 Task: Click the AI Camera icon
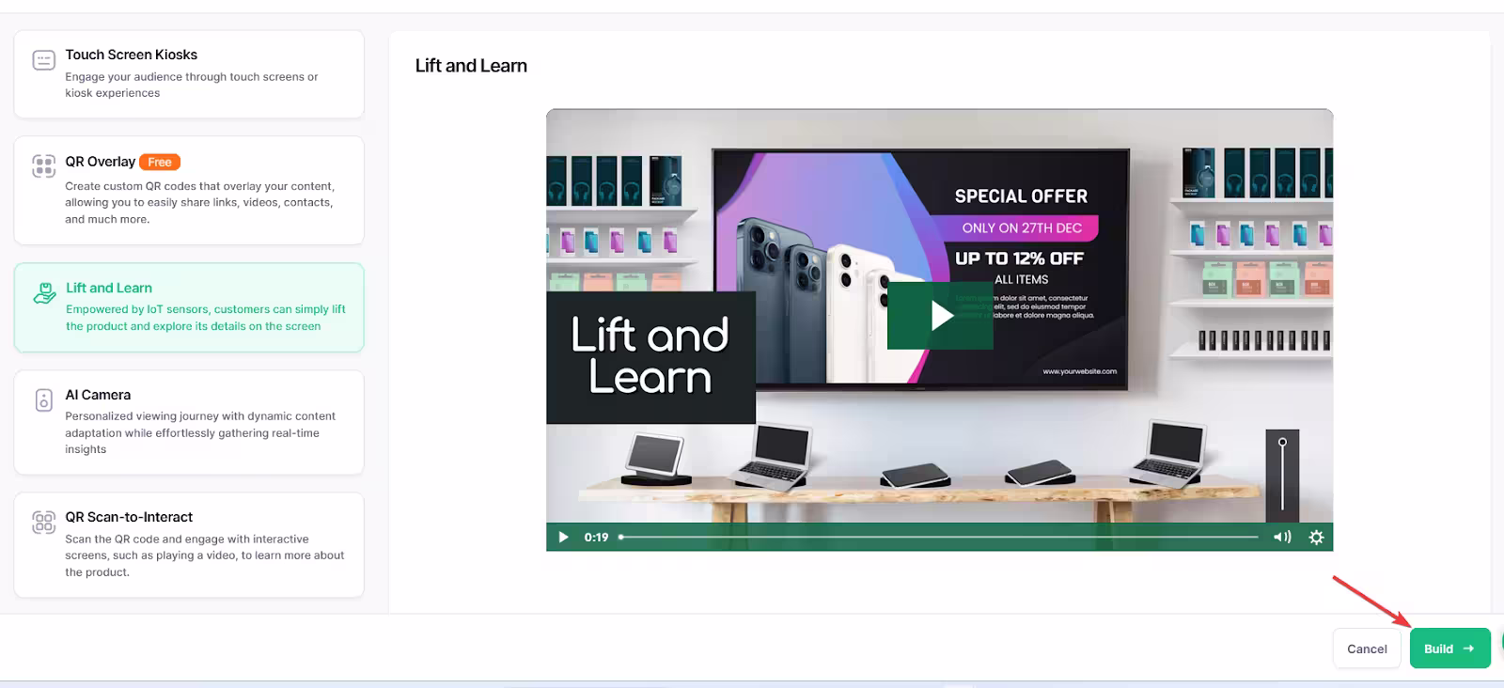click(44, 400)
